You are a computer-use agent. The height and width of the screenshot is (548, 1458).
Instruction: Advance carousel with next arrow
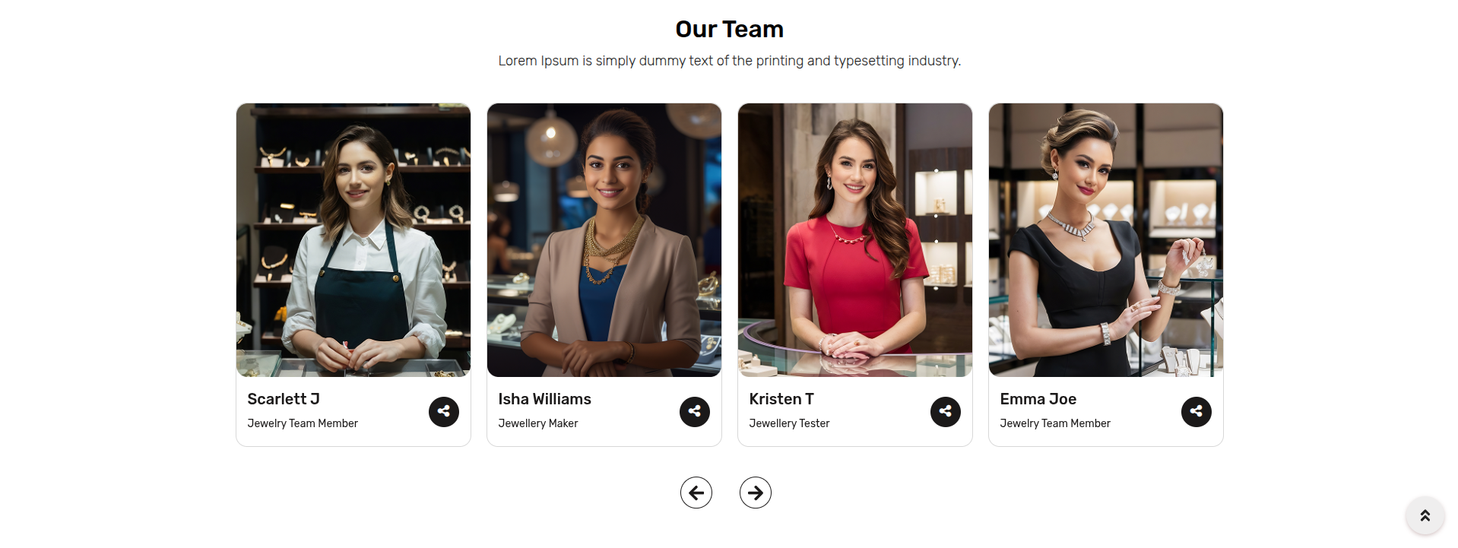point(756,493)
